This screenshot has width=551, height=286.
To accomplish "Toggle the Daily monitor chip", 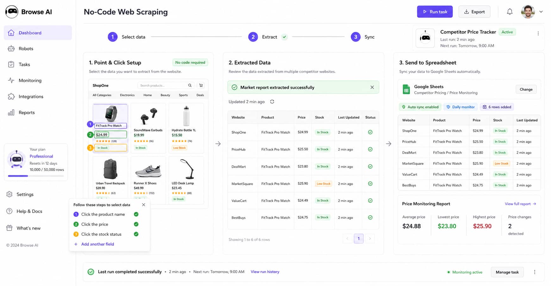I will click(x=460, y=107).
